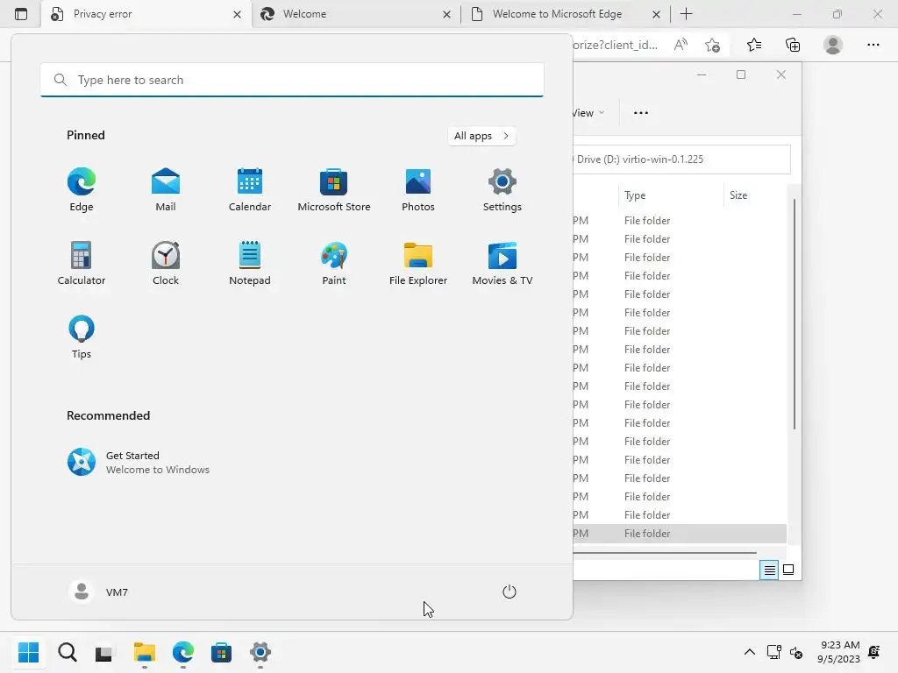Switch File Explorer to details view

768,570
